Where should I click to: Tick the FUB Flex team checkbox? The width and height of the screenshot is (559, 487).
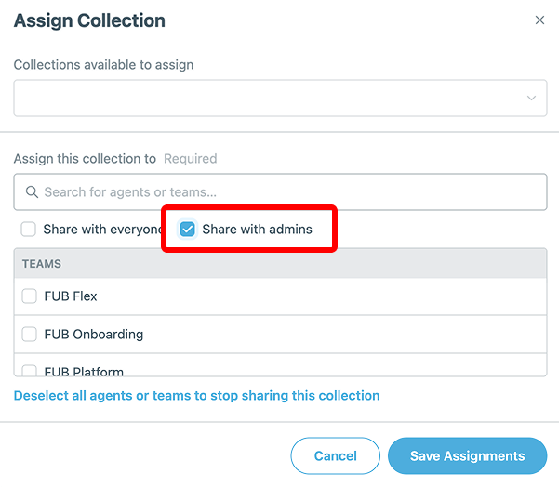coord(29,296)
